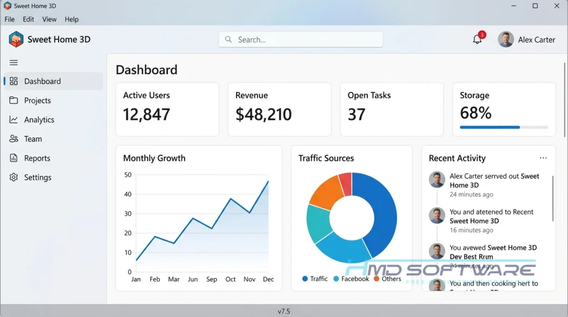
Task: Click the Monthly Growth heading
Action: (x=154, y=158)
